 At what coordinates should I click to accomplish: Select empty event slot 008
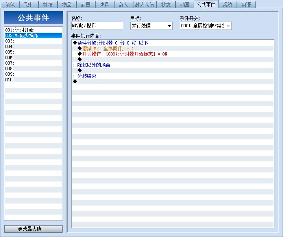point(33,69)
